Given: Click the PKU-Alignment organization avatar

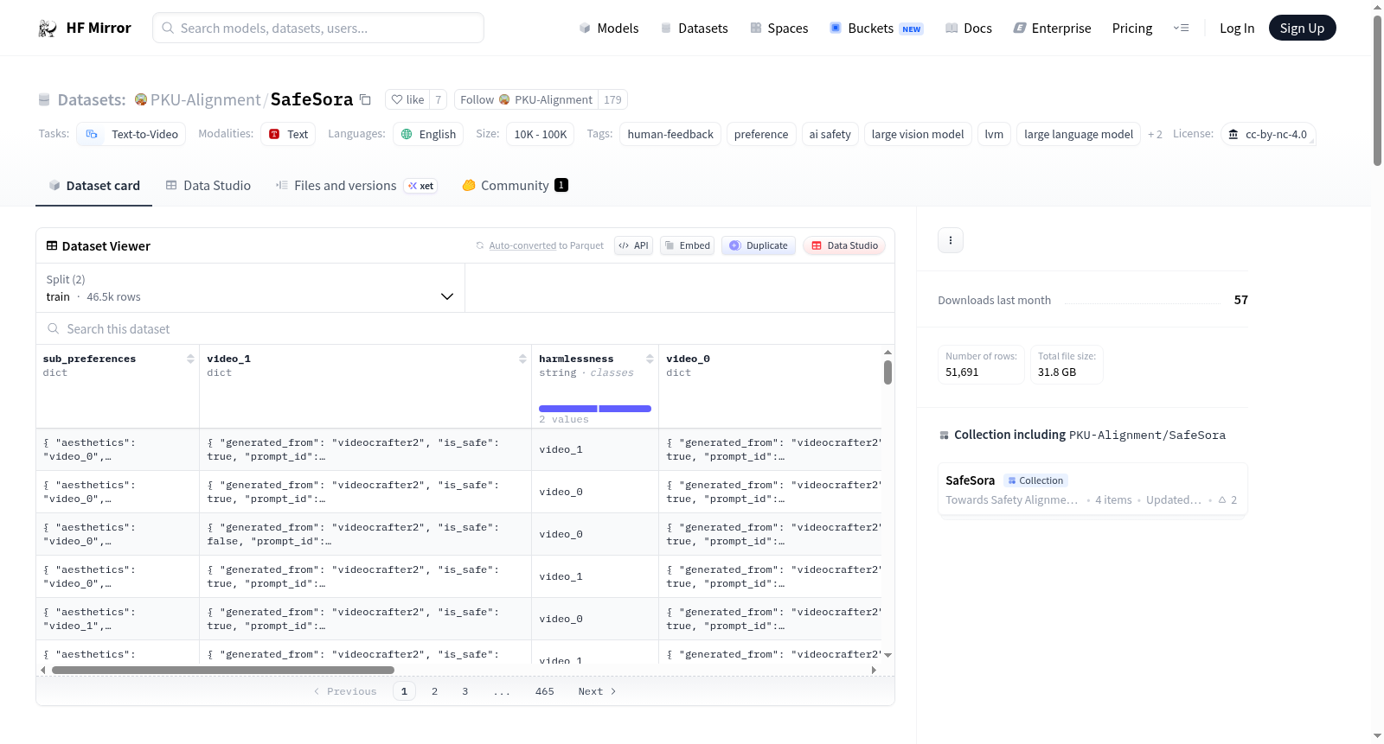Looking at the screenshot, I should pyautogui.click(x=141, y=99).
